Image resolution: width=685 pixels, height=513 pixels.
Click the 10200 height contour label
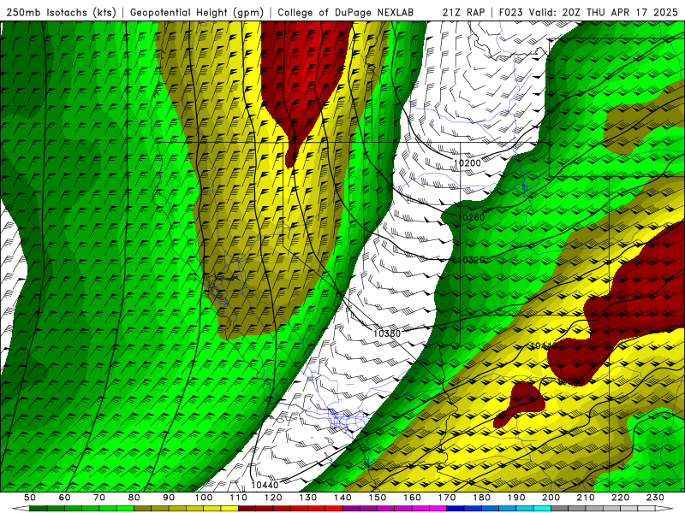467,163
